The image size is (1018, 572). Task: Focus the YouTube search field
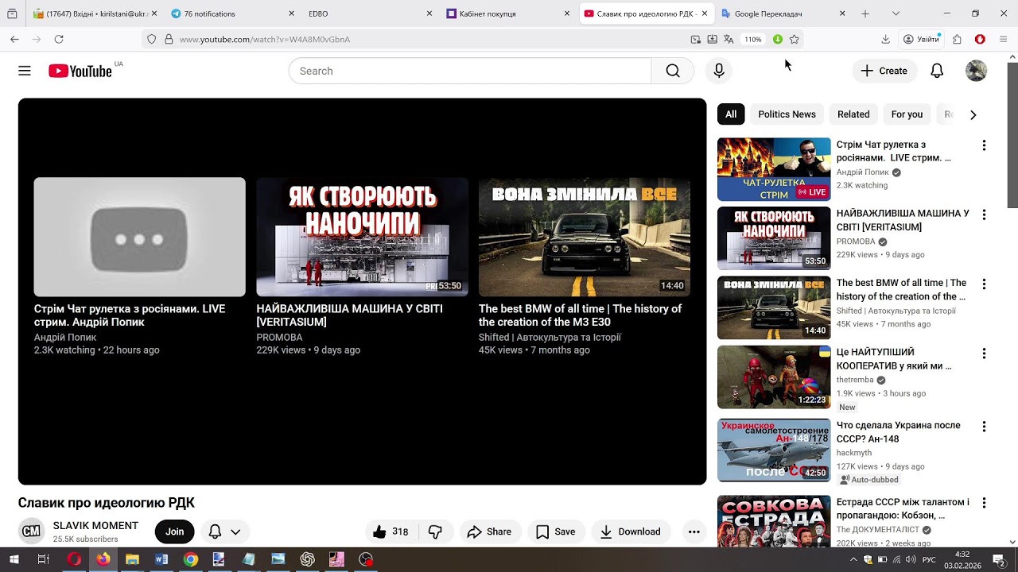469,71
